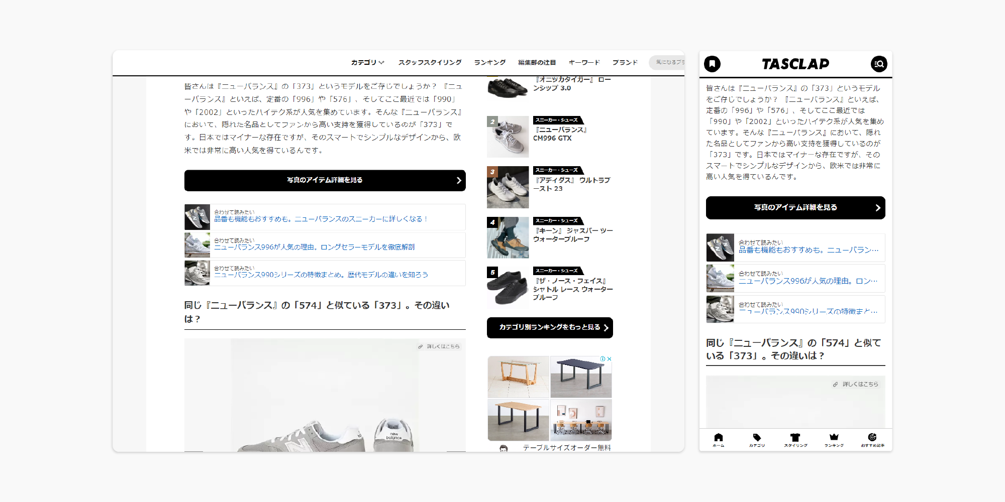
Task: Open desktop link ニューバランス990シリーズの特徴まとめ
Action: 321,275
